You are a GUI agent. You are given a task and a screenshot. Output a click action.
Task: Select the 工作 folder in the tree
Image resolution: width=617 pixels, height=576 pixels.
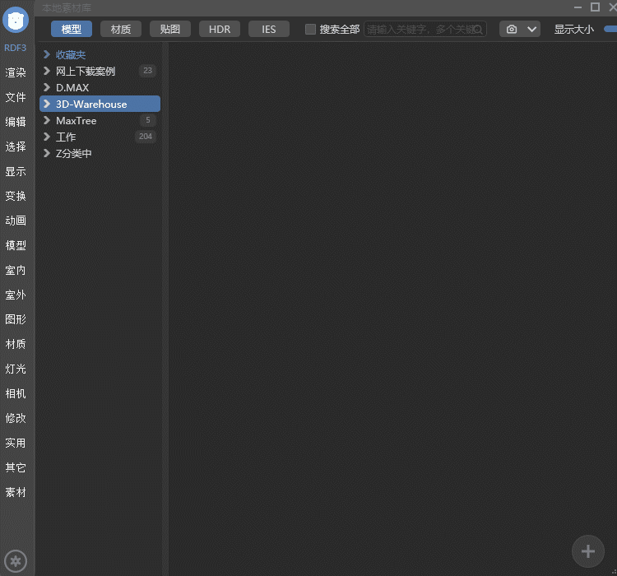[66, 137]
